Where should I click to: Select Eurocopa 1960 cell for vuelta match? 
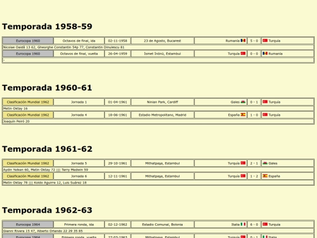(x=28, y=53)
